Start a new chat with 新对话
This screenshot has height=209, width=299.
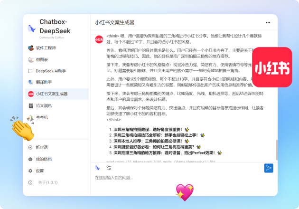(x=42, y=147)
